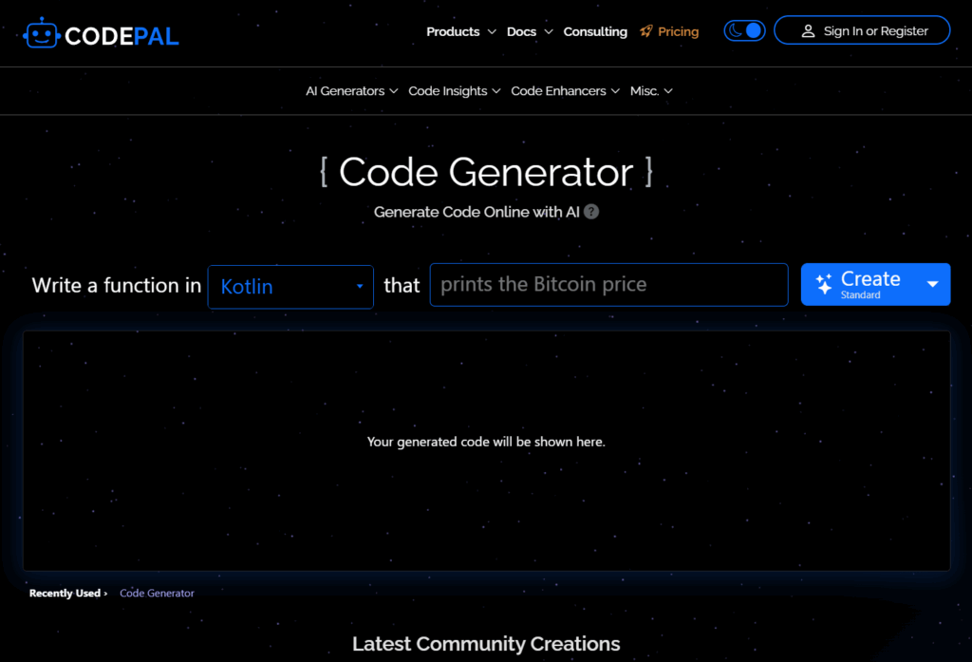Image resolution: width=972 pixels, height=662 pixels.
Task: Open the help tooltip question mark icon
Action: [x=591, y=212]
